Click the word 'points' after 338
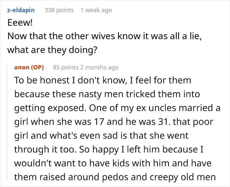The width and height of the screenshot is (230, 187). click(65, 10)
